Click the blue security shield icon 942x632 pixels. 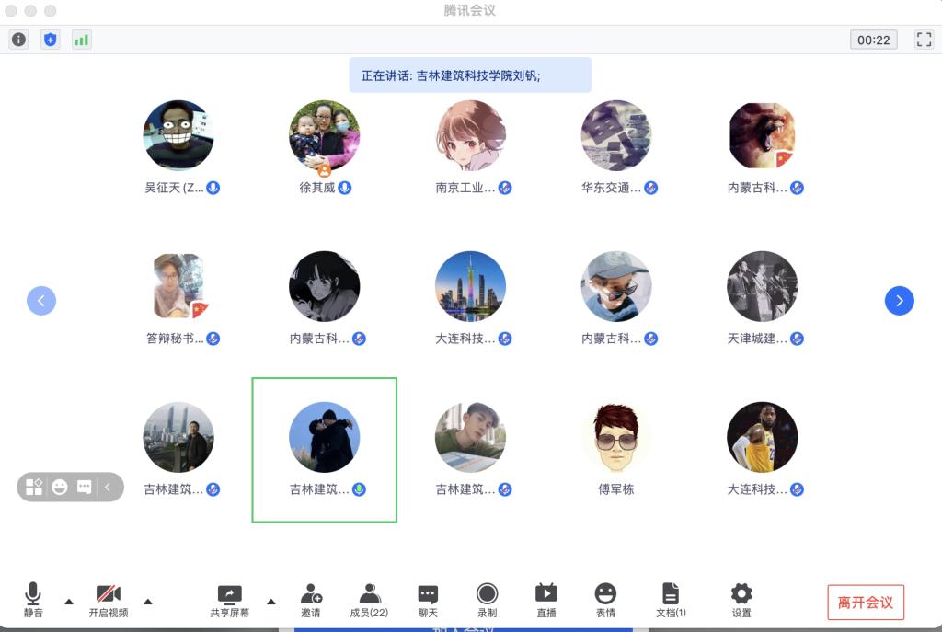(x=50, y=40)
